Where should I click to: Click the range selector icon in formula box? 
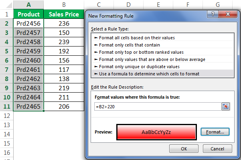[x=225, y=107]
